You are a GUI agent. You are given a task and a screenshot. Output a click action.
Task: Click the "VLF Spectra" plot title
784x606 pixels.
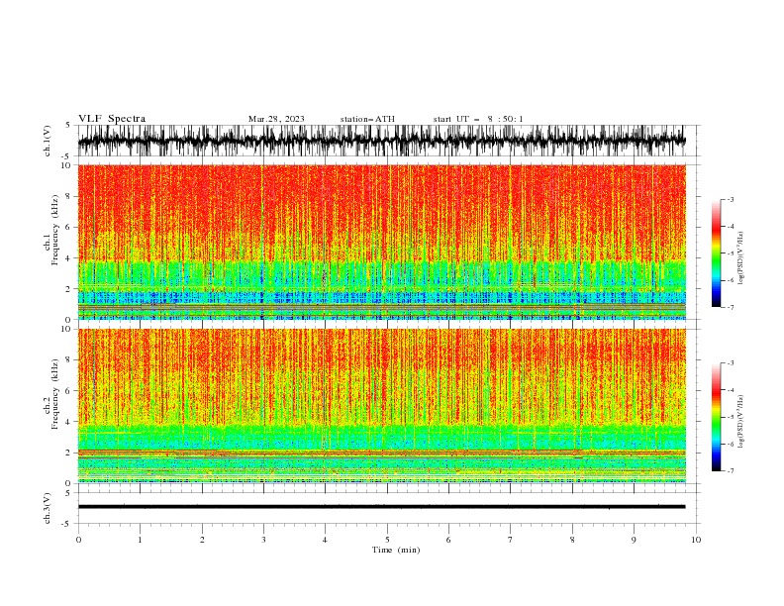click(x=112, y=119)
